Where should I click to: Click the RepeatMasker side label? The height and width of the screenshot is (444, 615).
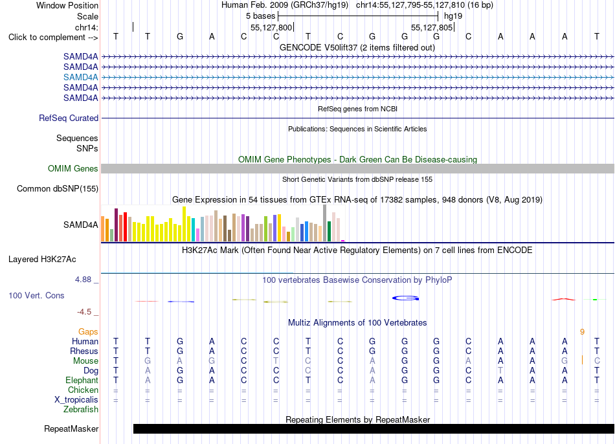(71, 429)
